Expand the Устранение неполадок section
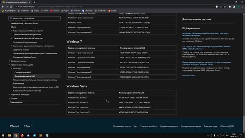 [10, 95]
